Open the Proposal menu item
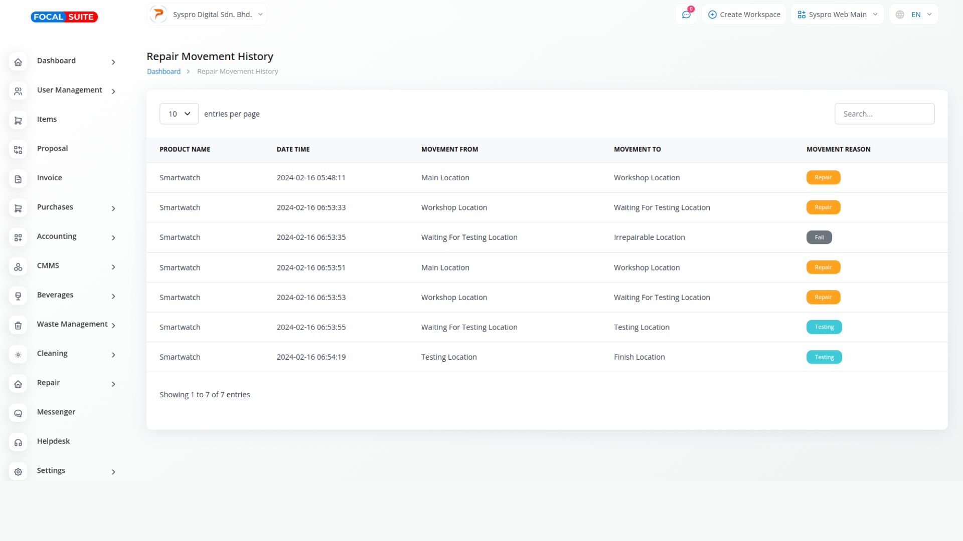The height and width of the screenshot is (541, 963). (x=52, y=148)
